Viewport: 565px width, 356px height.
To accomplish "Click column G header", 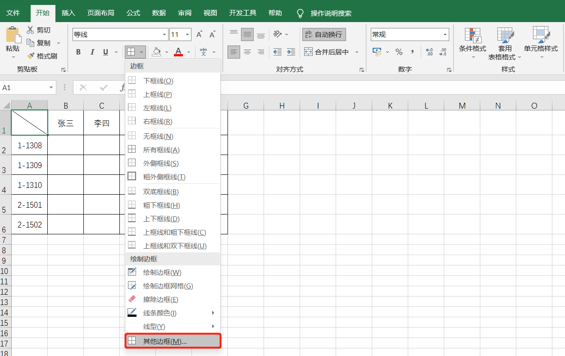I will click(x=246, y=105).
